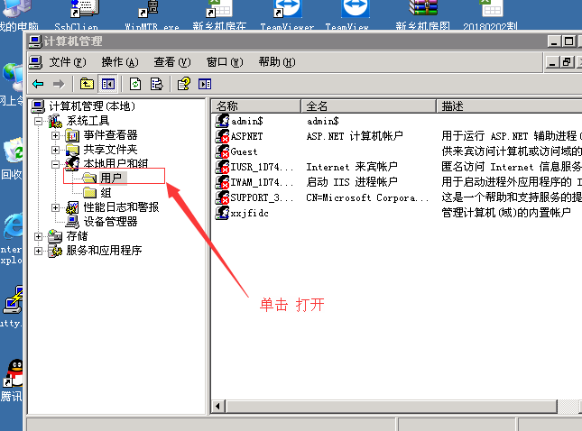The image size is (582, 431).
Task: Expand the 存储 tree node
Action: coord(38,236)
